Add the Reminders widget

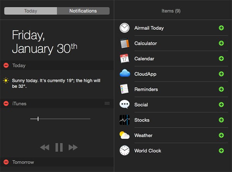(x=221, y=89)
